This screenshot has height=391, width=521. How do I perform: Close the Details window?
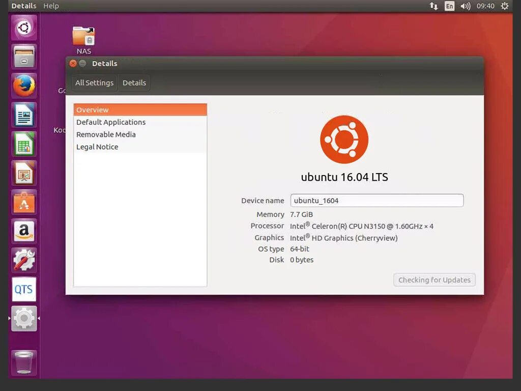pyautogui.click(x=73, y=63)
